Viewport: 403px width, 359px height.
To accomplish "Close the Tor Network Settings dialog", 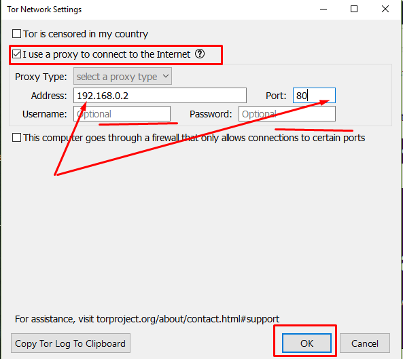I will pyautogui.click(x=385, y=10).
